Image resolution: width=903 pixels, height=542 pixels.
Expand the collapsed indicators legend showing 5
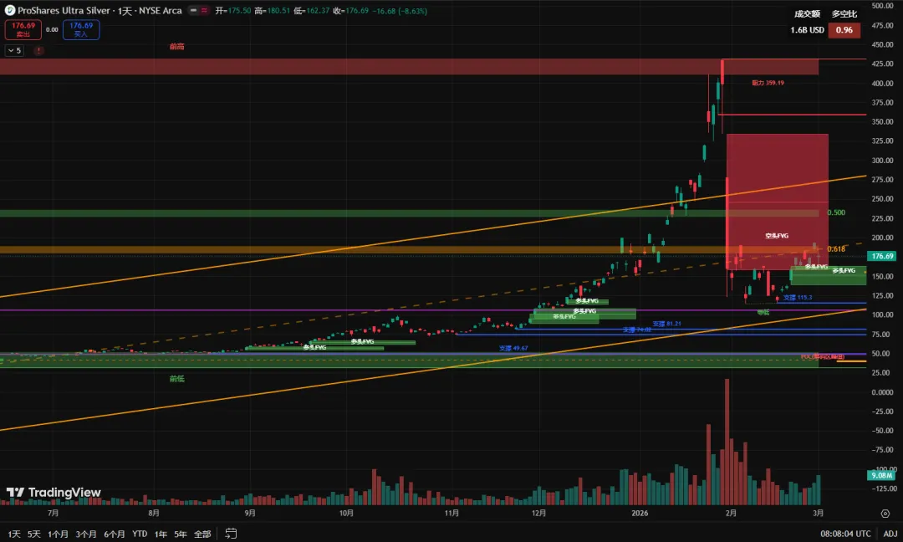pyautogui.click(x=14, y=50)
